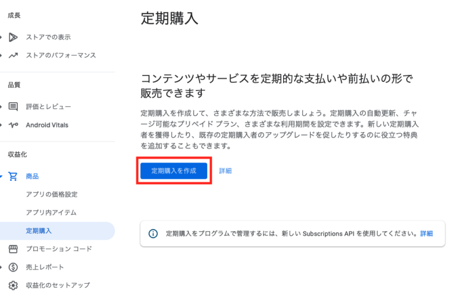
Task: Click the dollar icon beside 売上レポート
Action: point(13,267)
